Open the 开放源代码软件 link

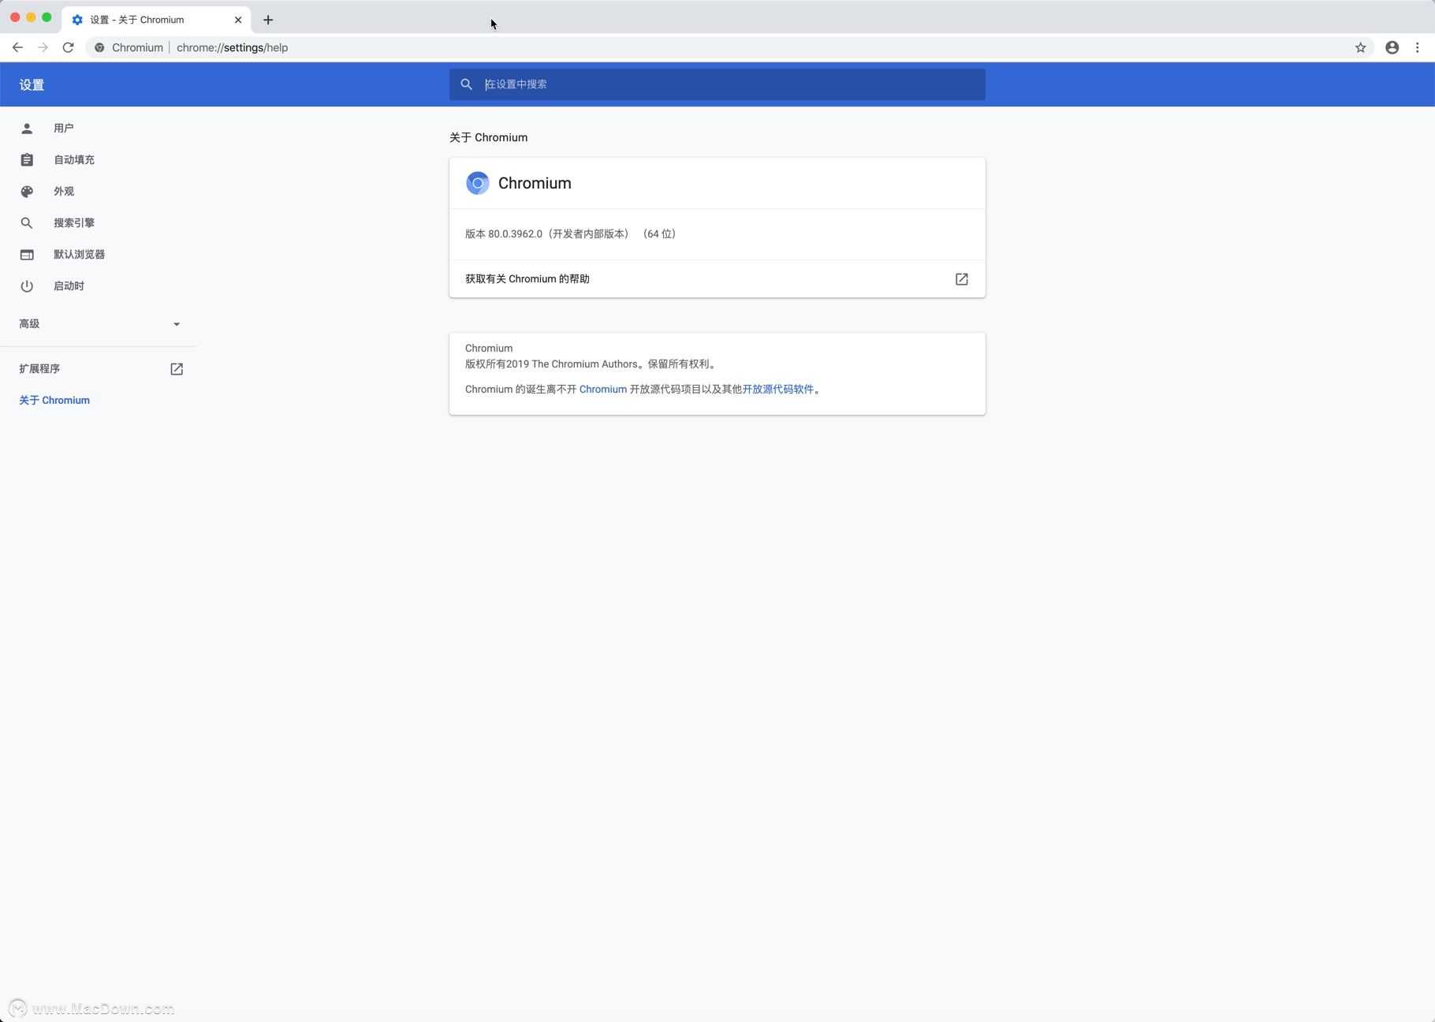[777, 389]
